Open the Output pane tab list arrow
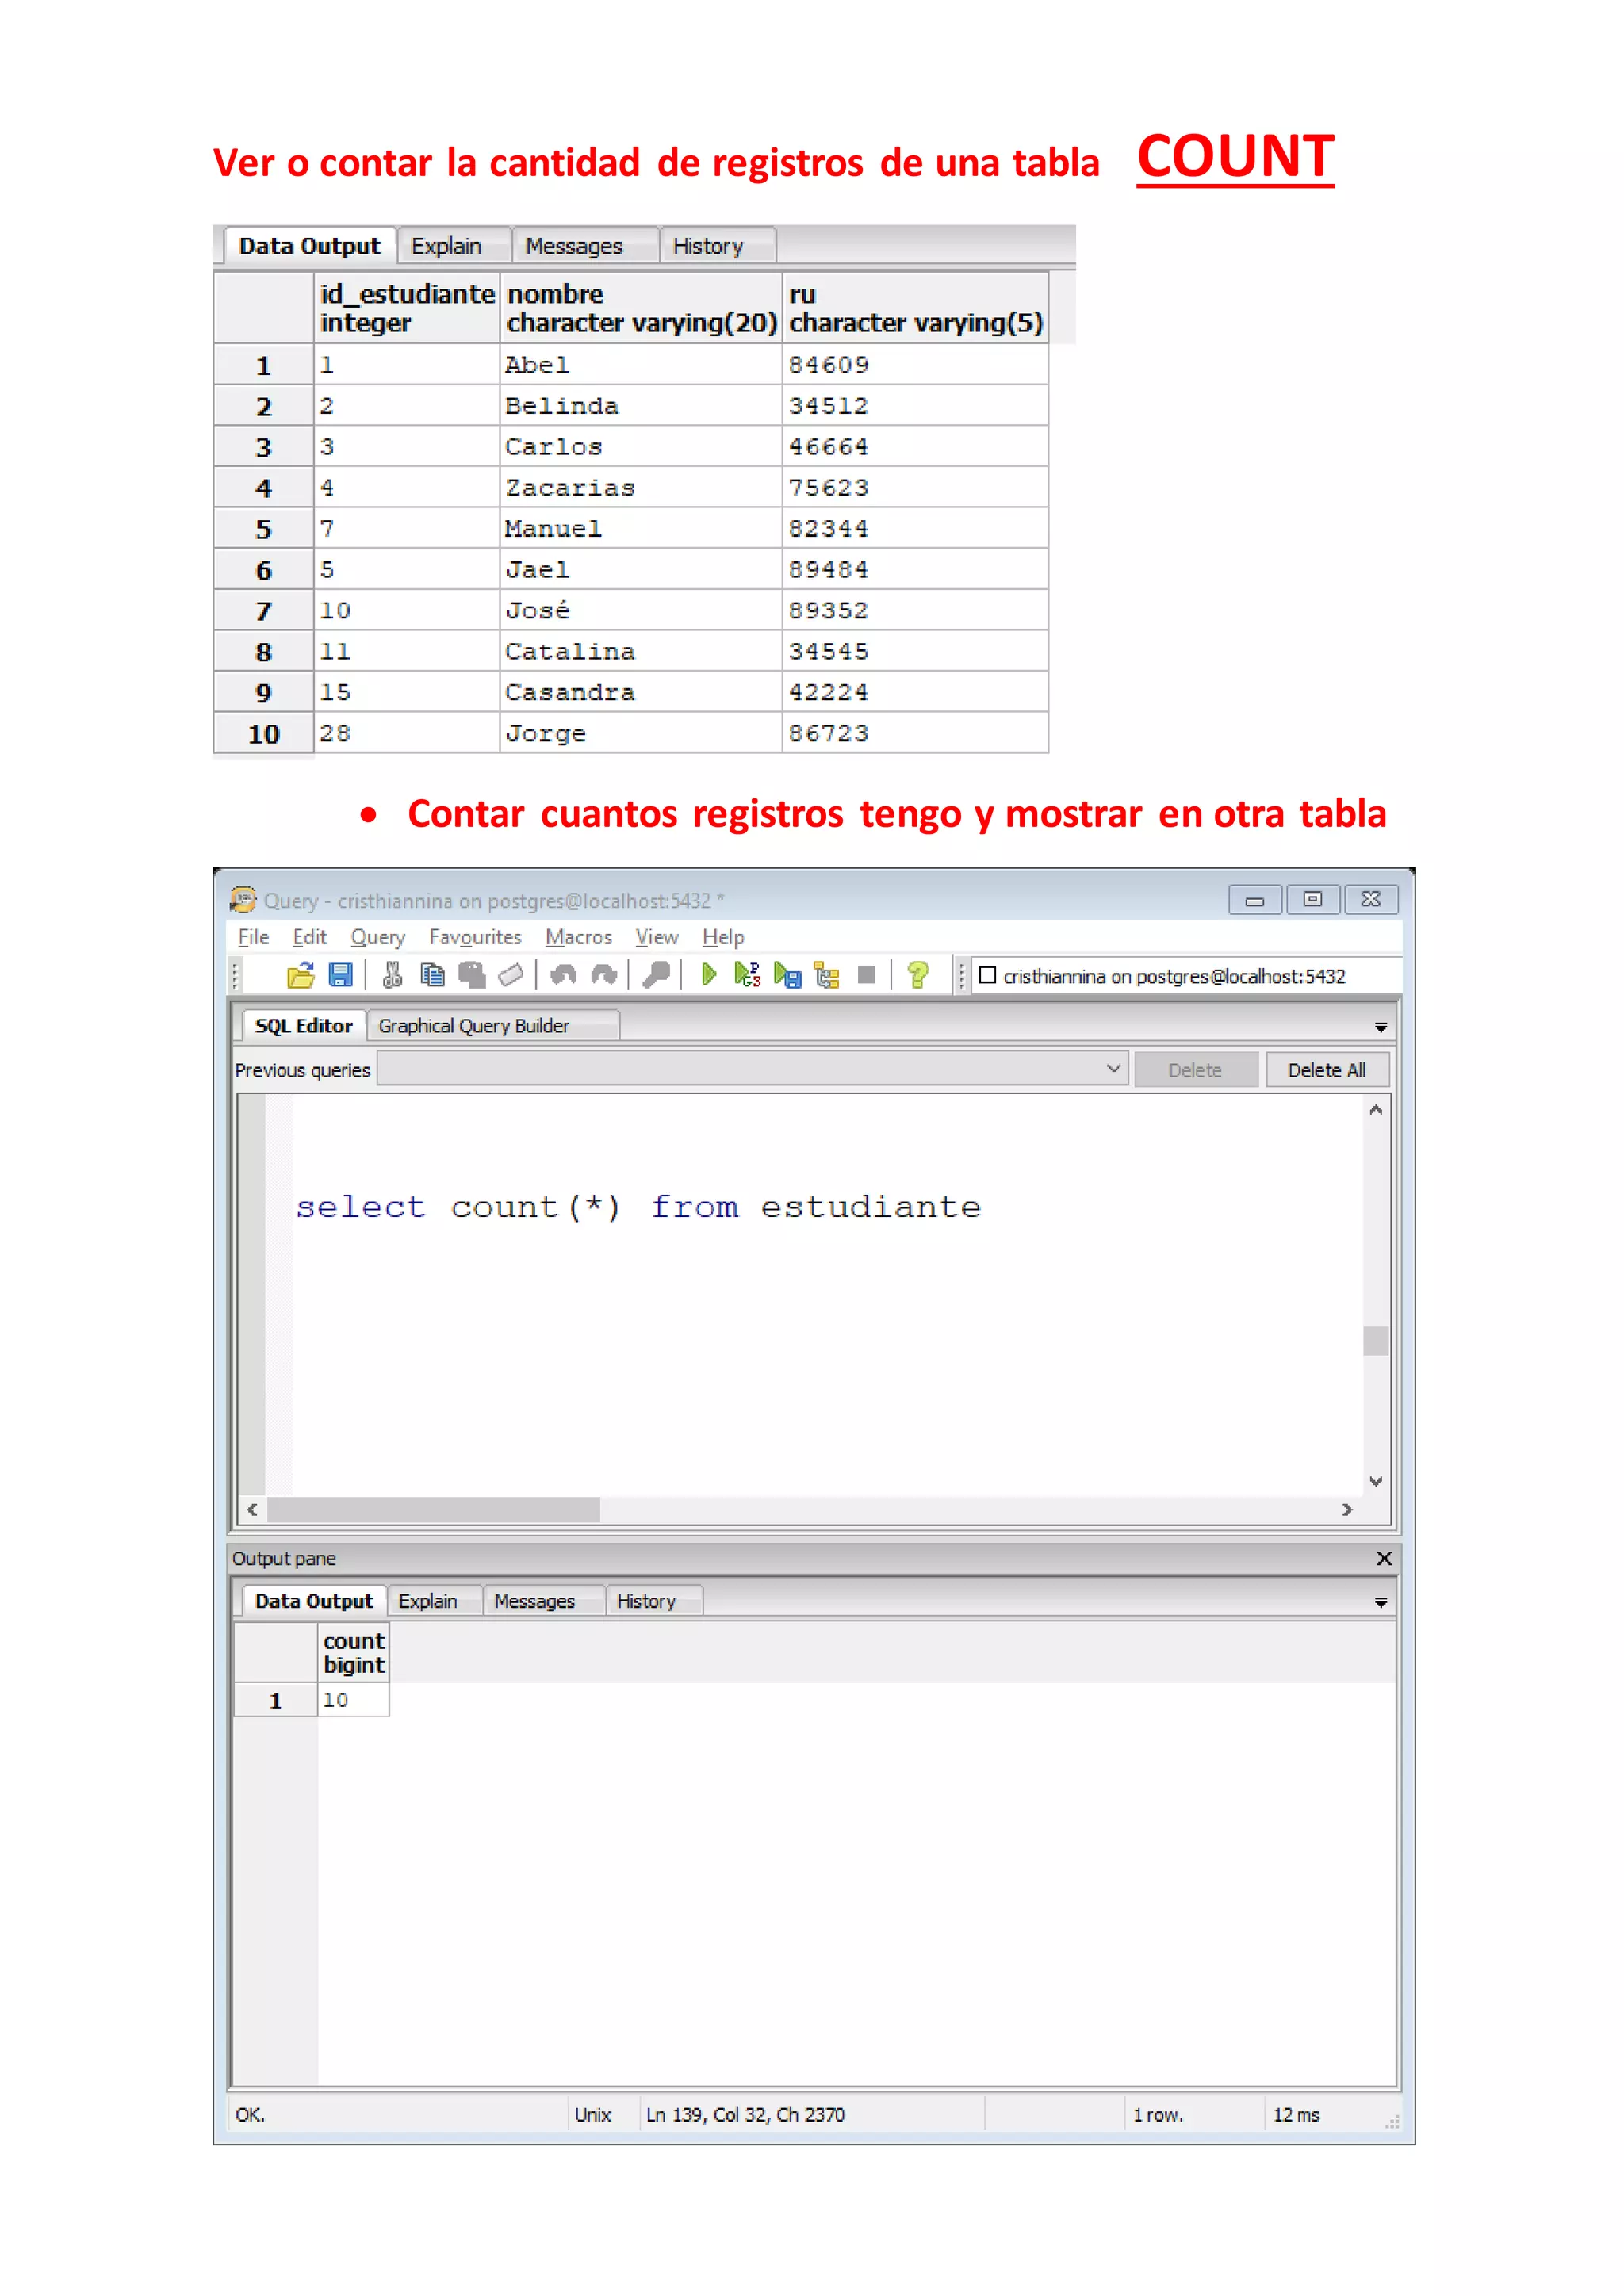Viewport: 1624px width, 2296px height. [x=1381, y=1602]
